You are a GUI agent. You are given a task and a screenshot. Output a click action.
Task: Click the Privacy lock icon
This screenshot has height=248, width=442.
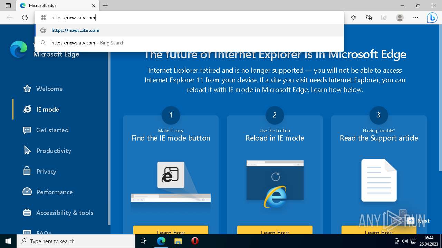pos(27,171)
